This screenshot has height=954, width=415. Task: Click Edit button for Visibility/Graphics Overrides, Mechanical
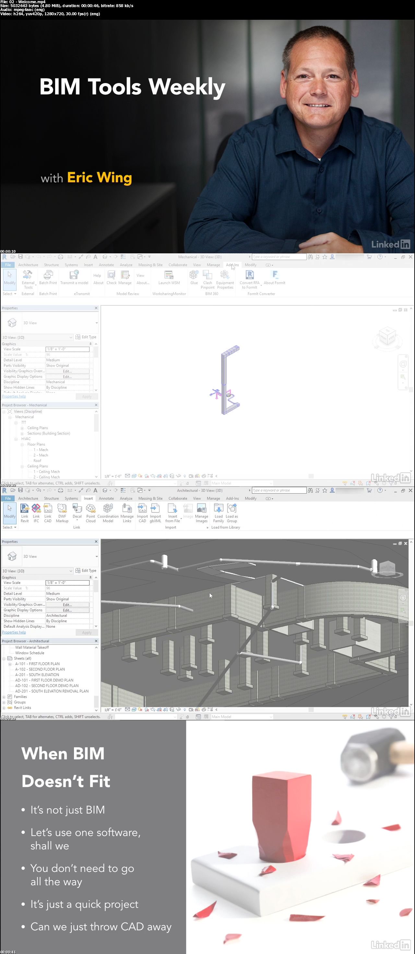(67, 371)
